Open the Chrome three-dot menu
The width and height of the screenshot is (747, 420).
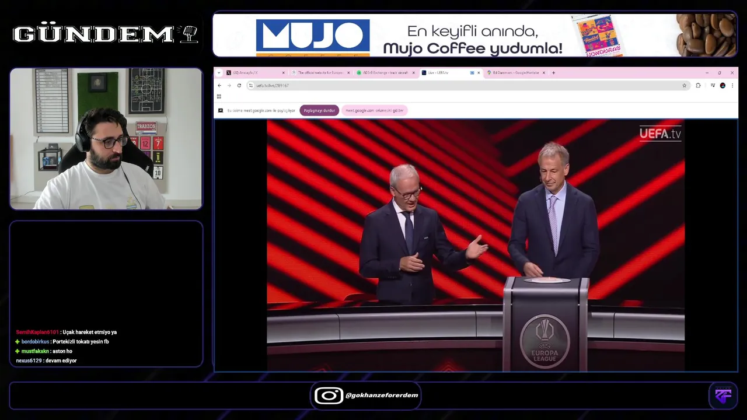[x=732, y=85]
